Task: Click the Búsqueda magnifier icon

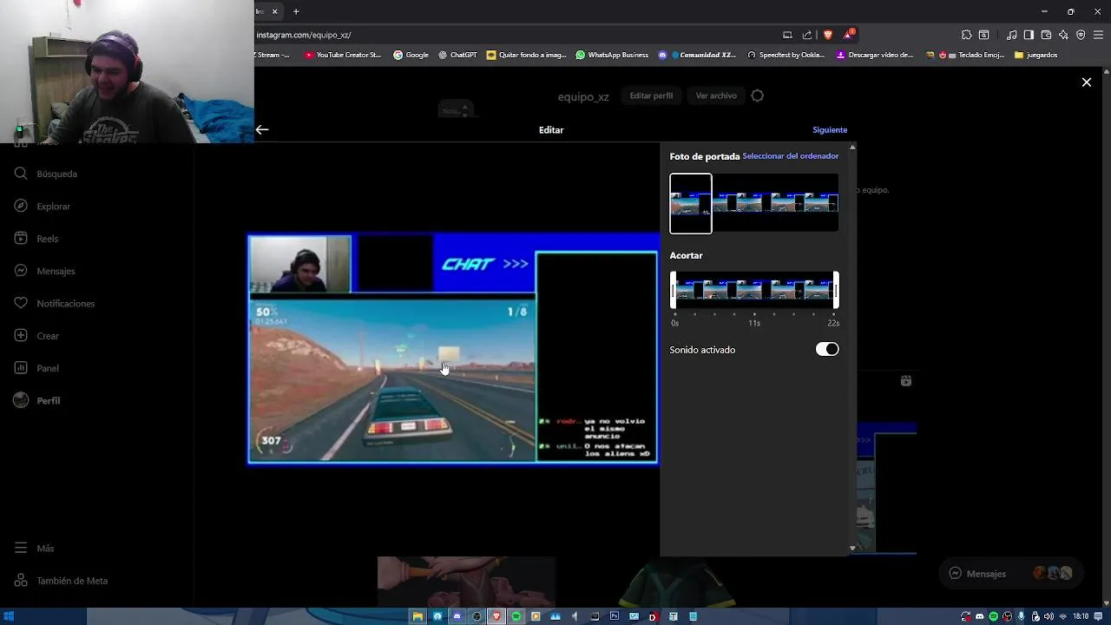Action: coord(22,174)
